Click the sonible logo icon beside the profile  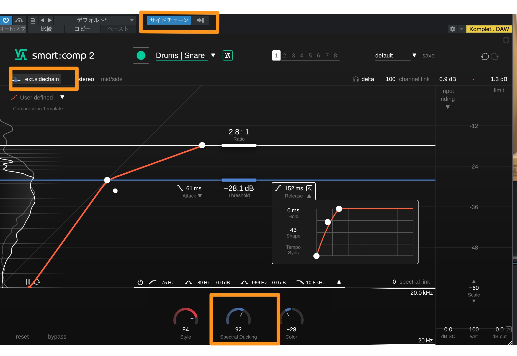click(x=227, y=55)
